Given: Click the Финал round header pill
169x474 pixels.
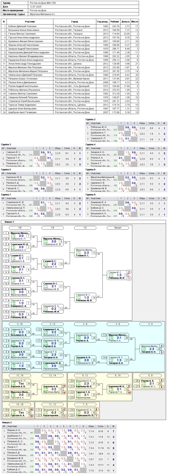Looking at the screenshot, I should pyautogui.click(x=118, y=228).
